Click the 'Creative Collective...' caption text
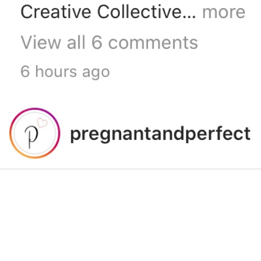 click(108, 12)
